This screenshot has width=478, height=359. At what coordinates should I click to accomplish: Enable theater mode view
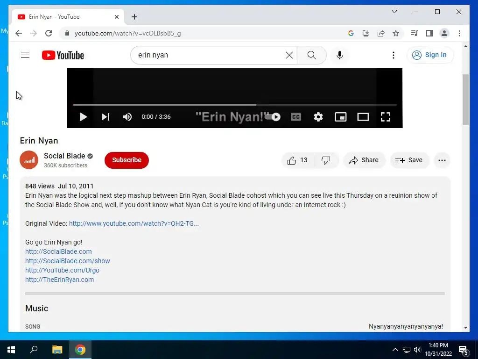[x=363, y=116]
